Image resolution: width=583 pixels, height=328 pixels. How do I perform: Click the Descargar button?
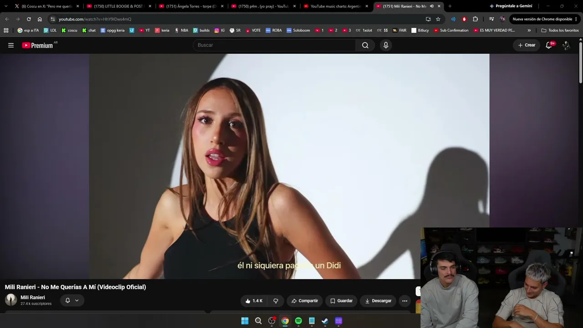[378, 301]
